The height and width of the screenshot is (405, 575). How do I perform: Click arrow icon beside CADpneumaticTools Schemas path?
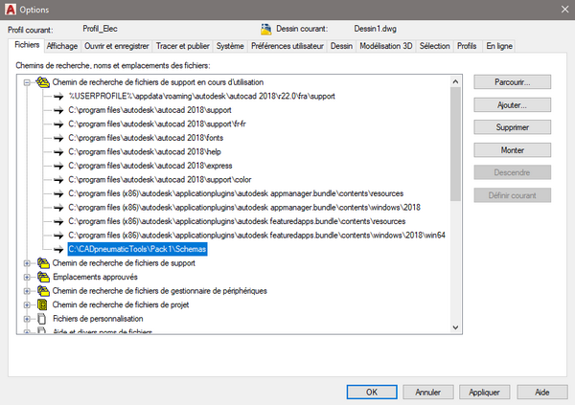(x=58, y=250)
